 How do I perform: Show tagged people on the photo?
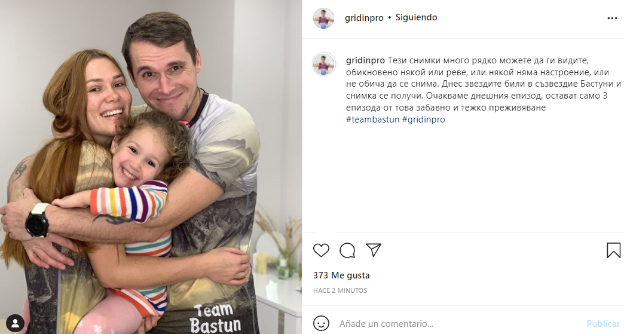(x=15, y=323)
